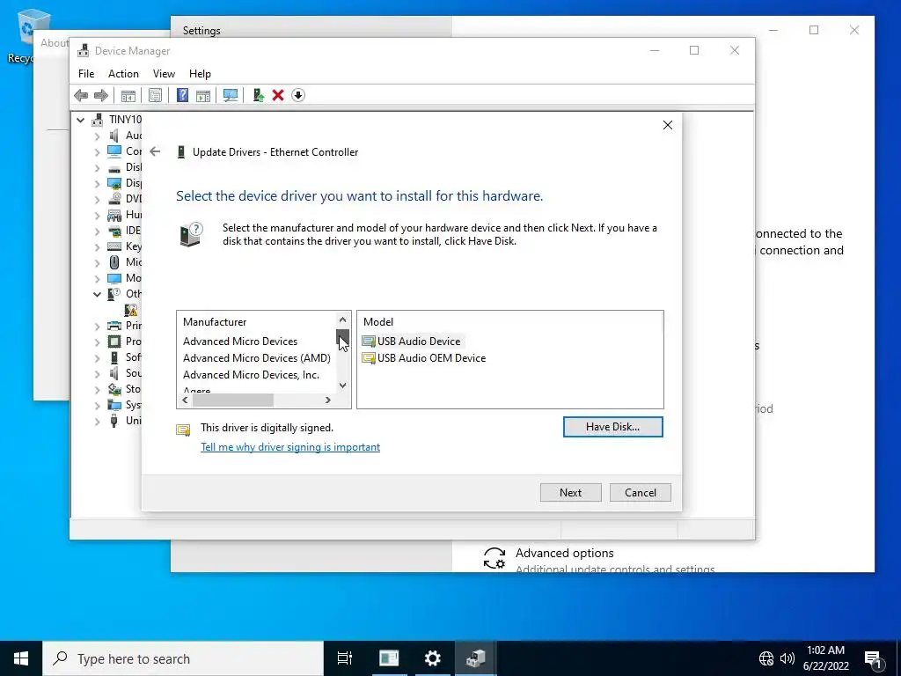The width and height of the screenshot is (901, 676).
Task: Open the volume speaker tray icon
Action: point(787,658)
